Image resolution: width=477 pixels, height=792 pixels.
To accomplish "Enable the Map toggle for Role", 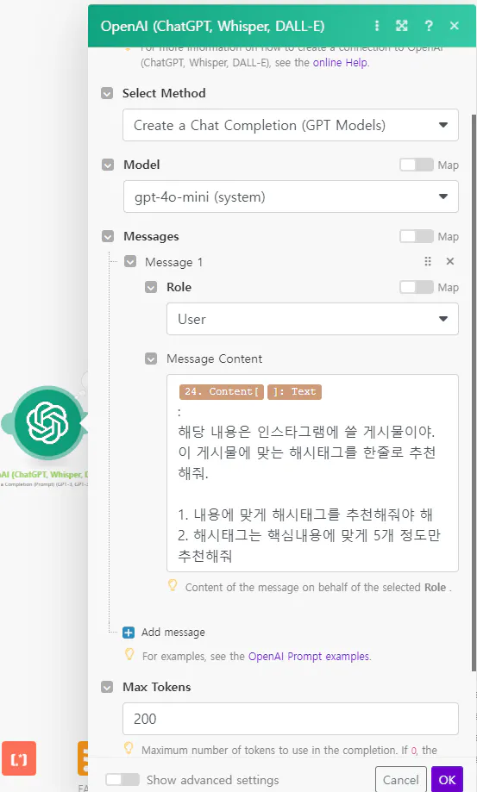I will pos(417,287).
